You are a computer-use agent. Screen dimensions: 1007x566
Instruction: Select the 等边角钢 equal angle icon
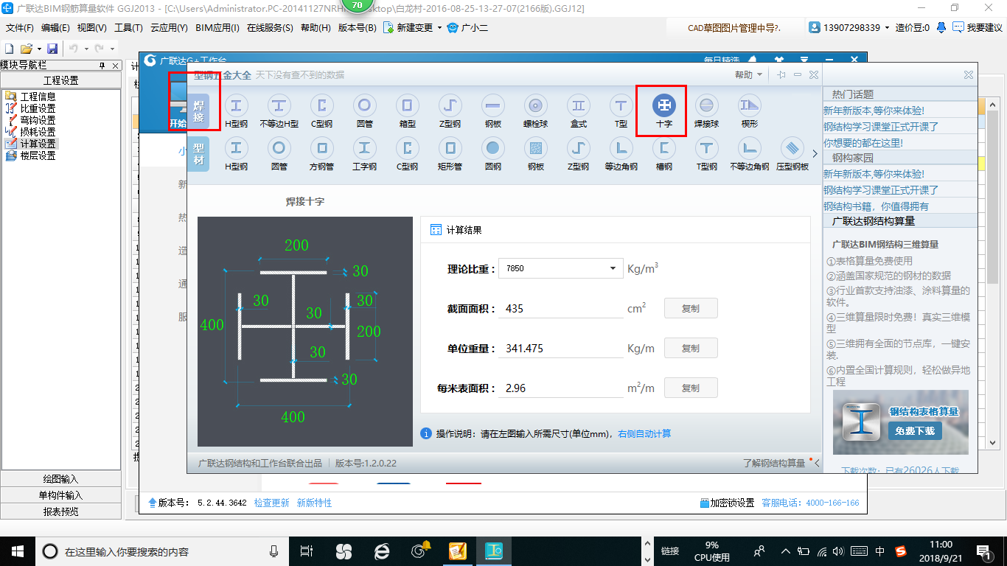tap(621, 148)
